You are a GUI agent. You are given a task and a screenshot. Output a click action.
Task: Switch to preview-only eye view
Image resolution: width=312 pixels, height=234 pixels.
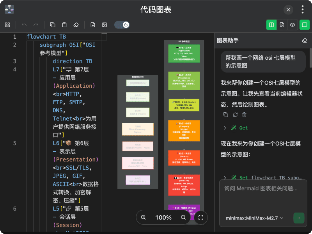coord(292,25)
